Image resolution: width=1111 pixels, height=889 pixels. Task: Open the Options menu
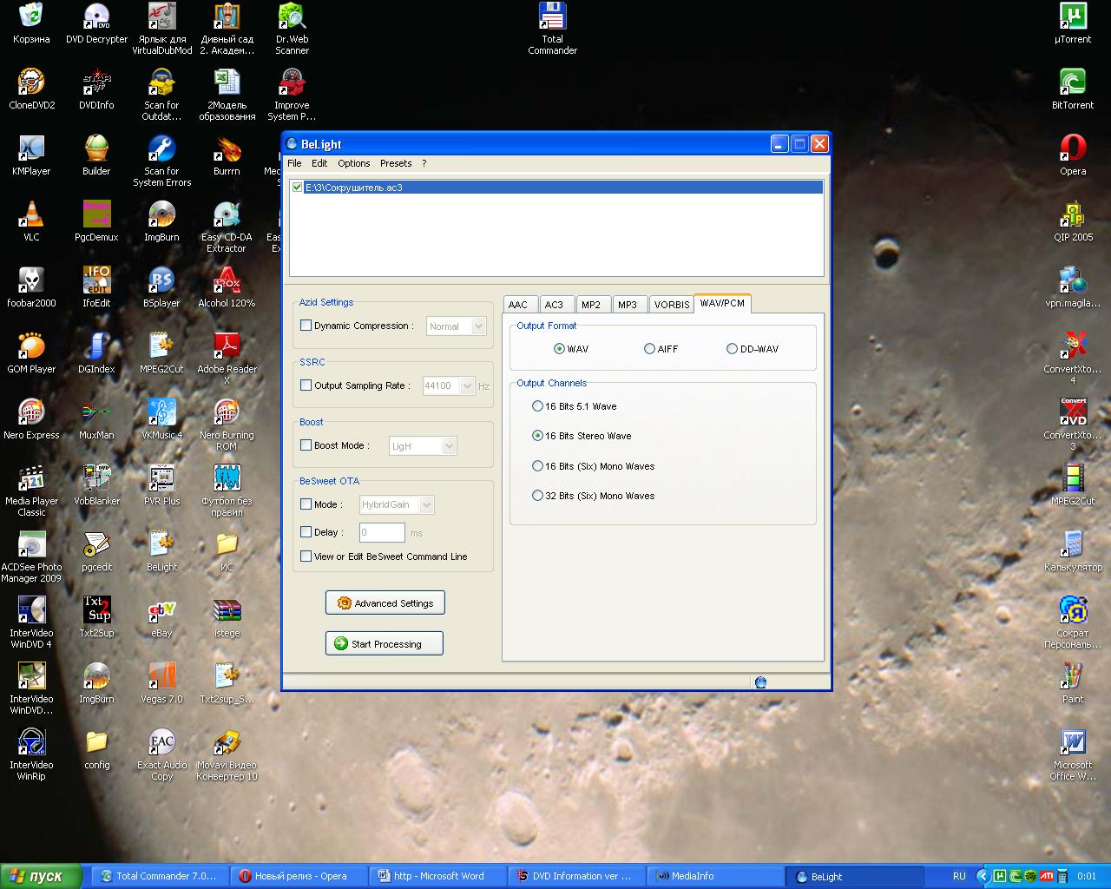pos(354,163)
